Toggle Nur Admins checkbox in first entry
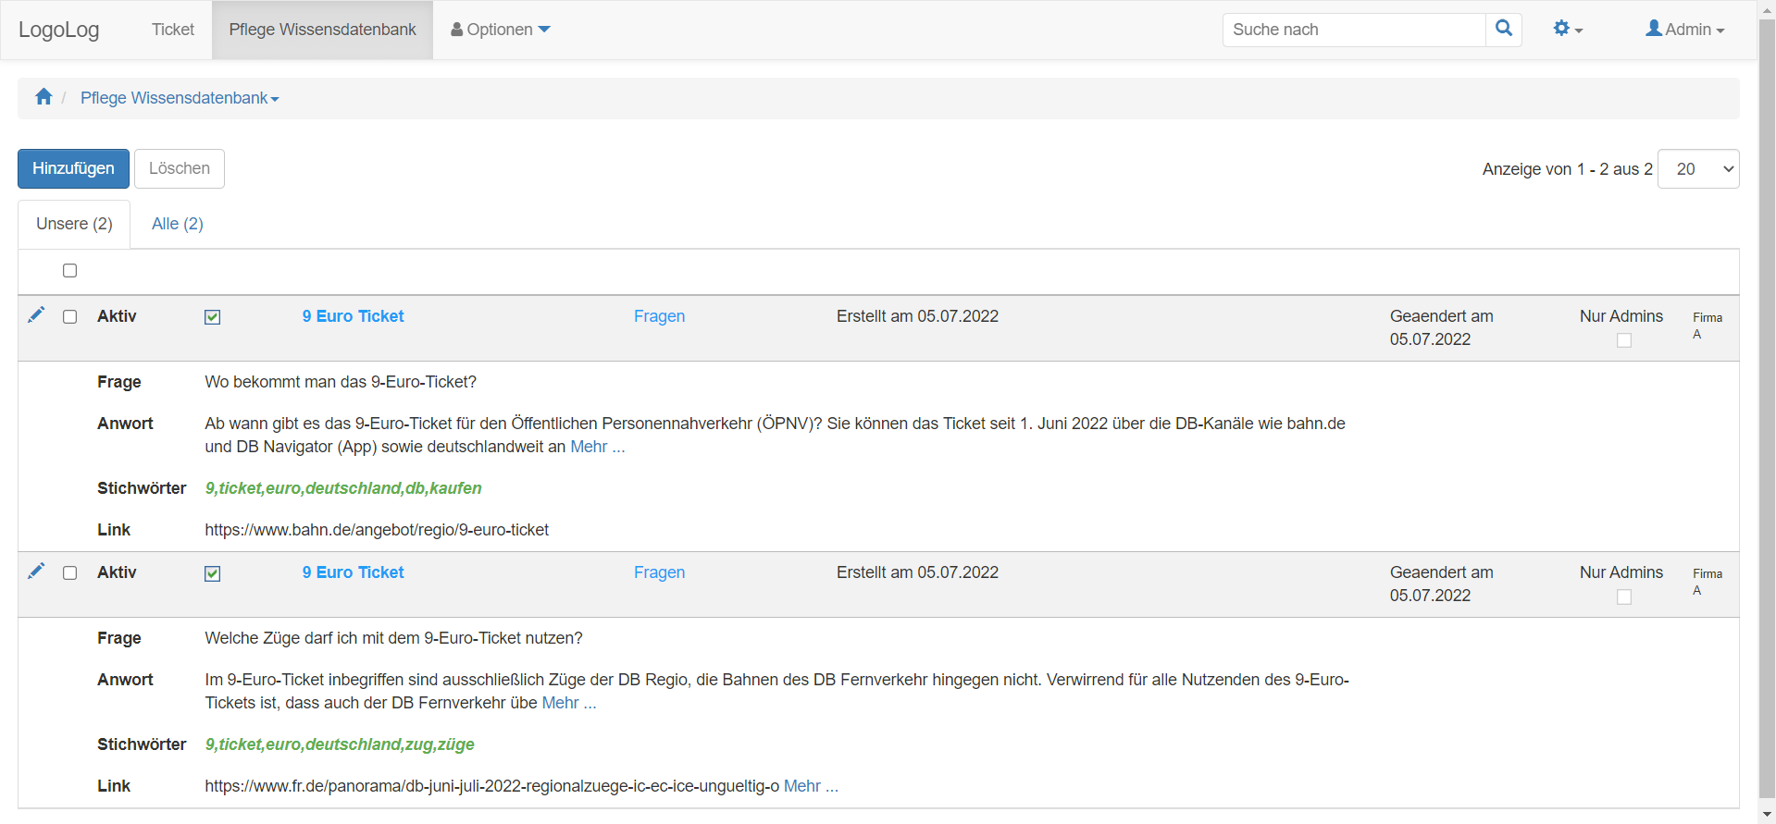Screen dimensions: 1776x824 (1624, 340)
